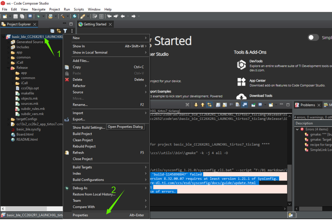Click the console vertical scrollbar thumb
Viewport: 332px width, 222px height.
point(289,182)
